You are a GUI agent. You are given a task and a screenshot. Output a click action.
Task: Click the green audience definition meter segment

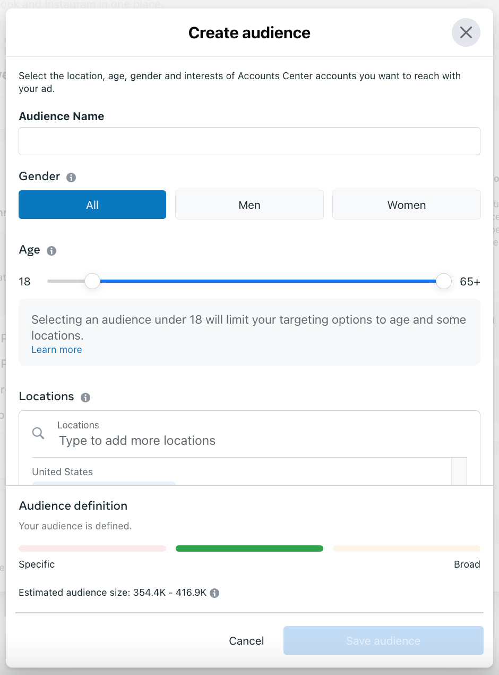(x=249, y=549)
